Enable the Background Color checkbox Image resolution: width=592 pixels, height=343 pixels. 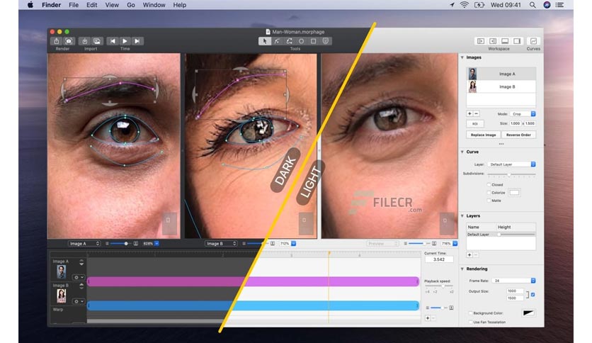pyautogui.click(x=470, y=313)
